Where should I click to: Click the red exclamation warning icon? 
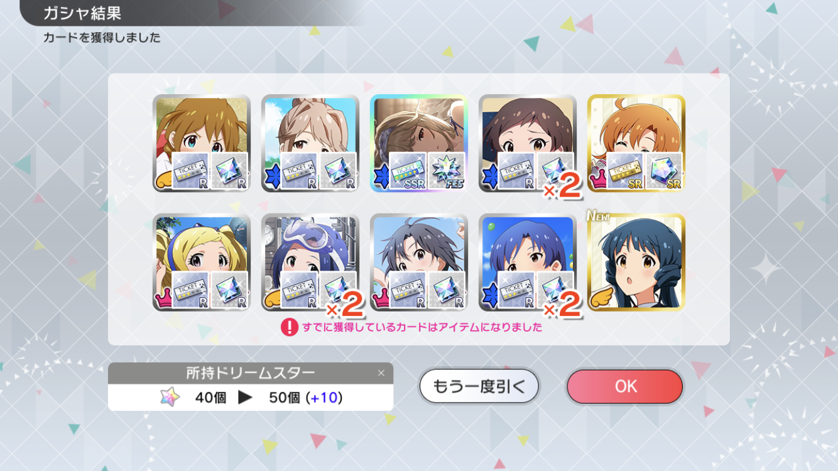289,327
